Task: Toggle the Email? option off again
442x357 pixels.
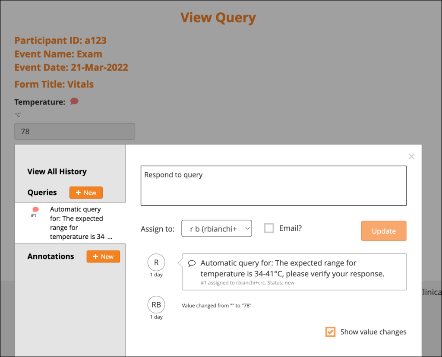Action: click(x=269, y=228)
